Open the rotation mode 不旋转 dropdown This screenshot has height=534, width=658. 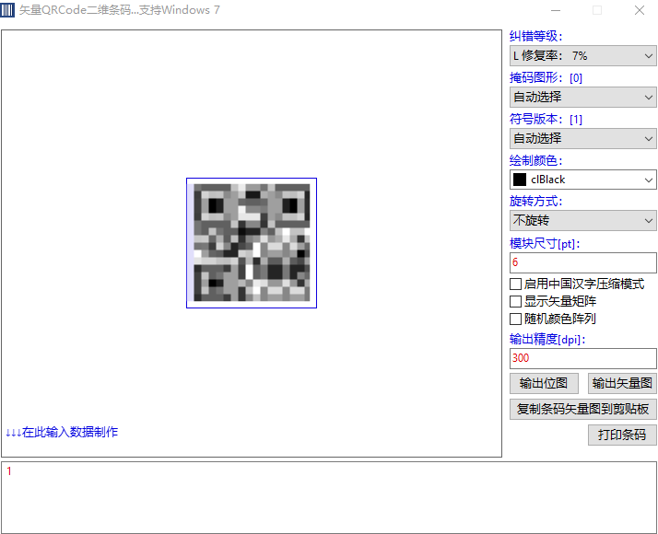pos(582,220)
